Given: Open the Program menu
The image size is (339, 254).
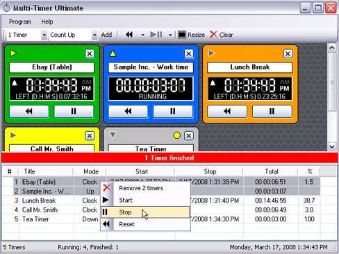Looking at the screenshot, I should coord(20,22).
